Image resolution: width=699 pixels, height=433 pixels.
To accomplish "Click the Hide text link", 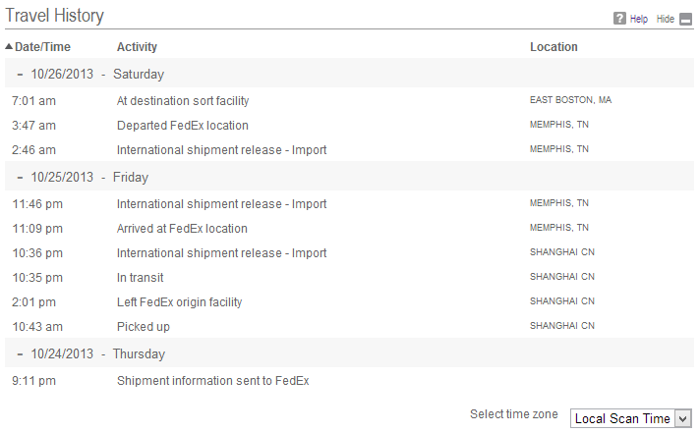I will coord(666,19).
